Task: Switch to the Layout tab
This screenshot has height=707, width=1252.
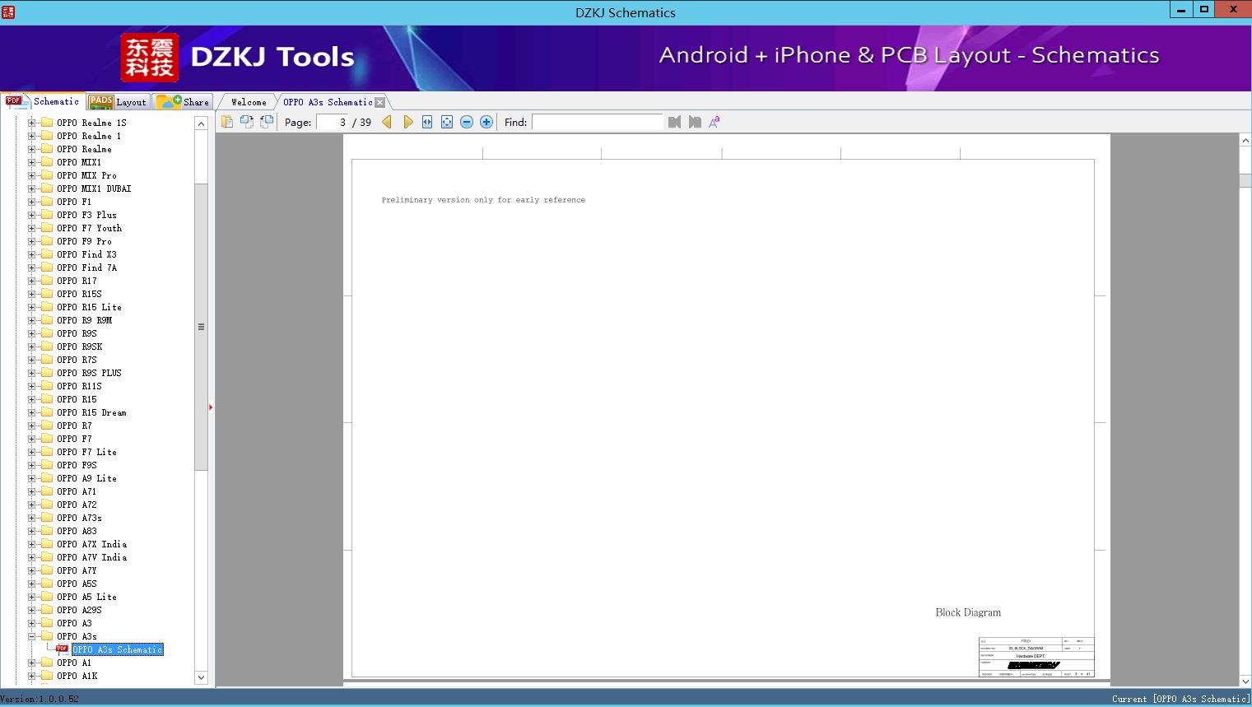Action: click(118, 102)
